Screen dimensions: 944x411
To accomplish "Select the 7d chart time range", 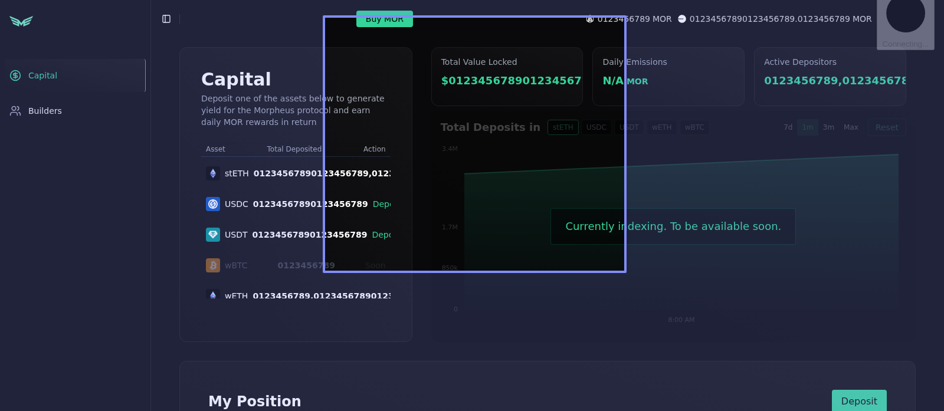I will [788, 127].
